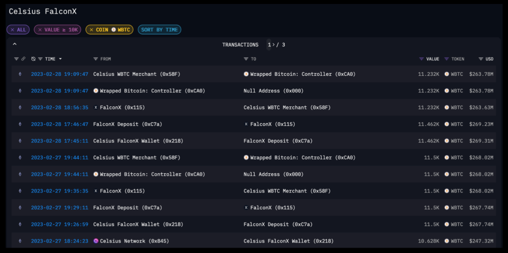Click the link icon in the table header
Screen dimensions: 508x253
pyautogui.click(x=23, y=59)
